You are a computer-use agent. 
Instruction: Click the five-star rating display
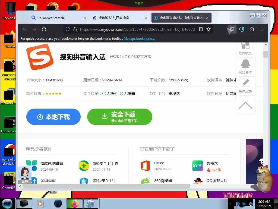[x=53, y=94]
